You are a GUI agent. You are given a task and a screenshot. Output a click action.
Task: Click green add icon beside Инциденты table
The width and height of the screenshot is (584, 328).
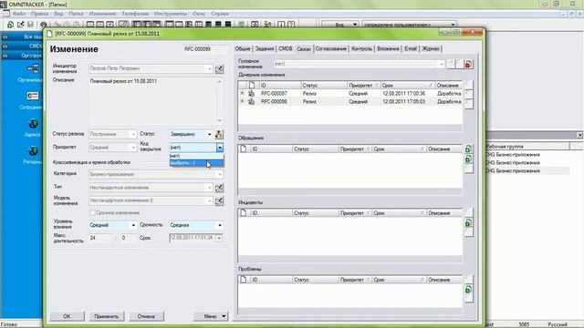[x=468, y=222]
